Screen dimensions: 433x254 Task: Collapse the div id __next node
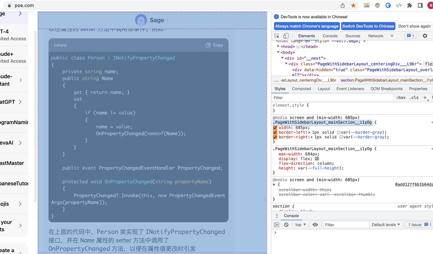click(283, 58)
